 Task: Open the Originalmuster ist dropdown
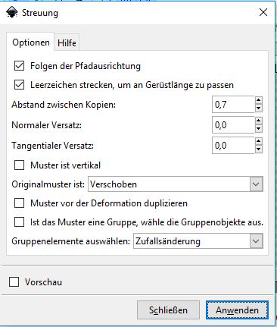pos(176,184)
